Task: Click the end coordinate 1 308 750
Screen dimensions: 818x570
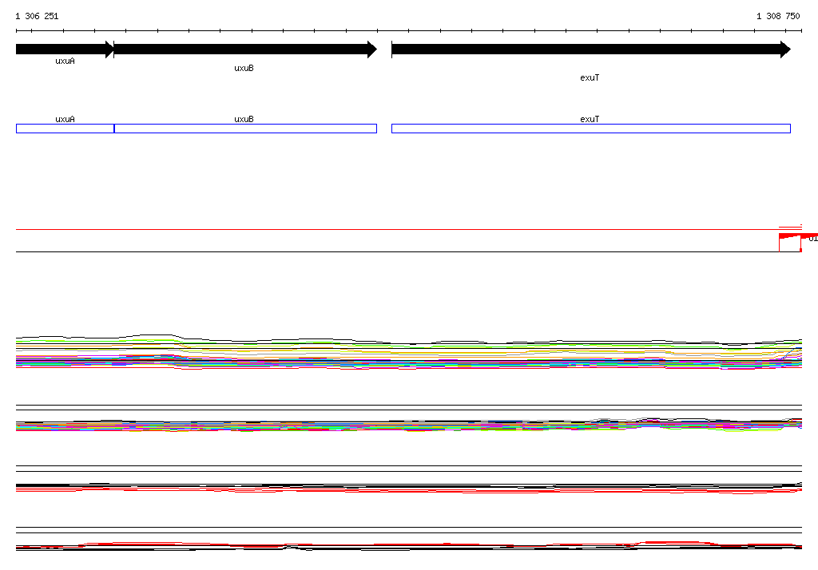Action: point(778,16)
